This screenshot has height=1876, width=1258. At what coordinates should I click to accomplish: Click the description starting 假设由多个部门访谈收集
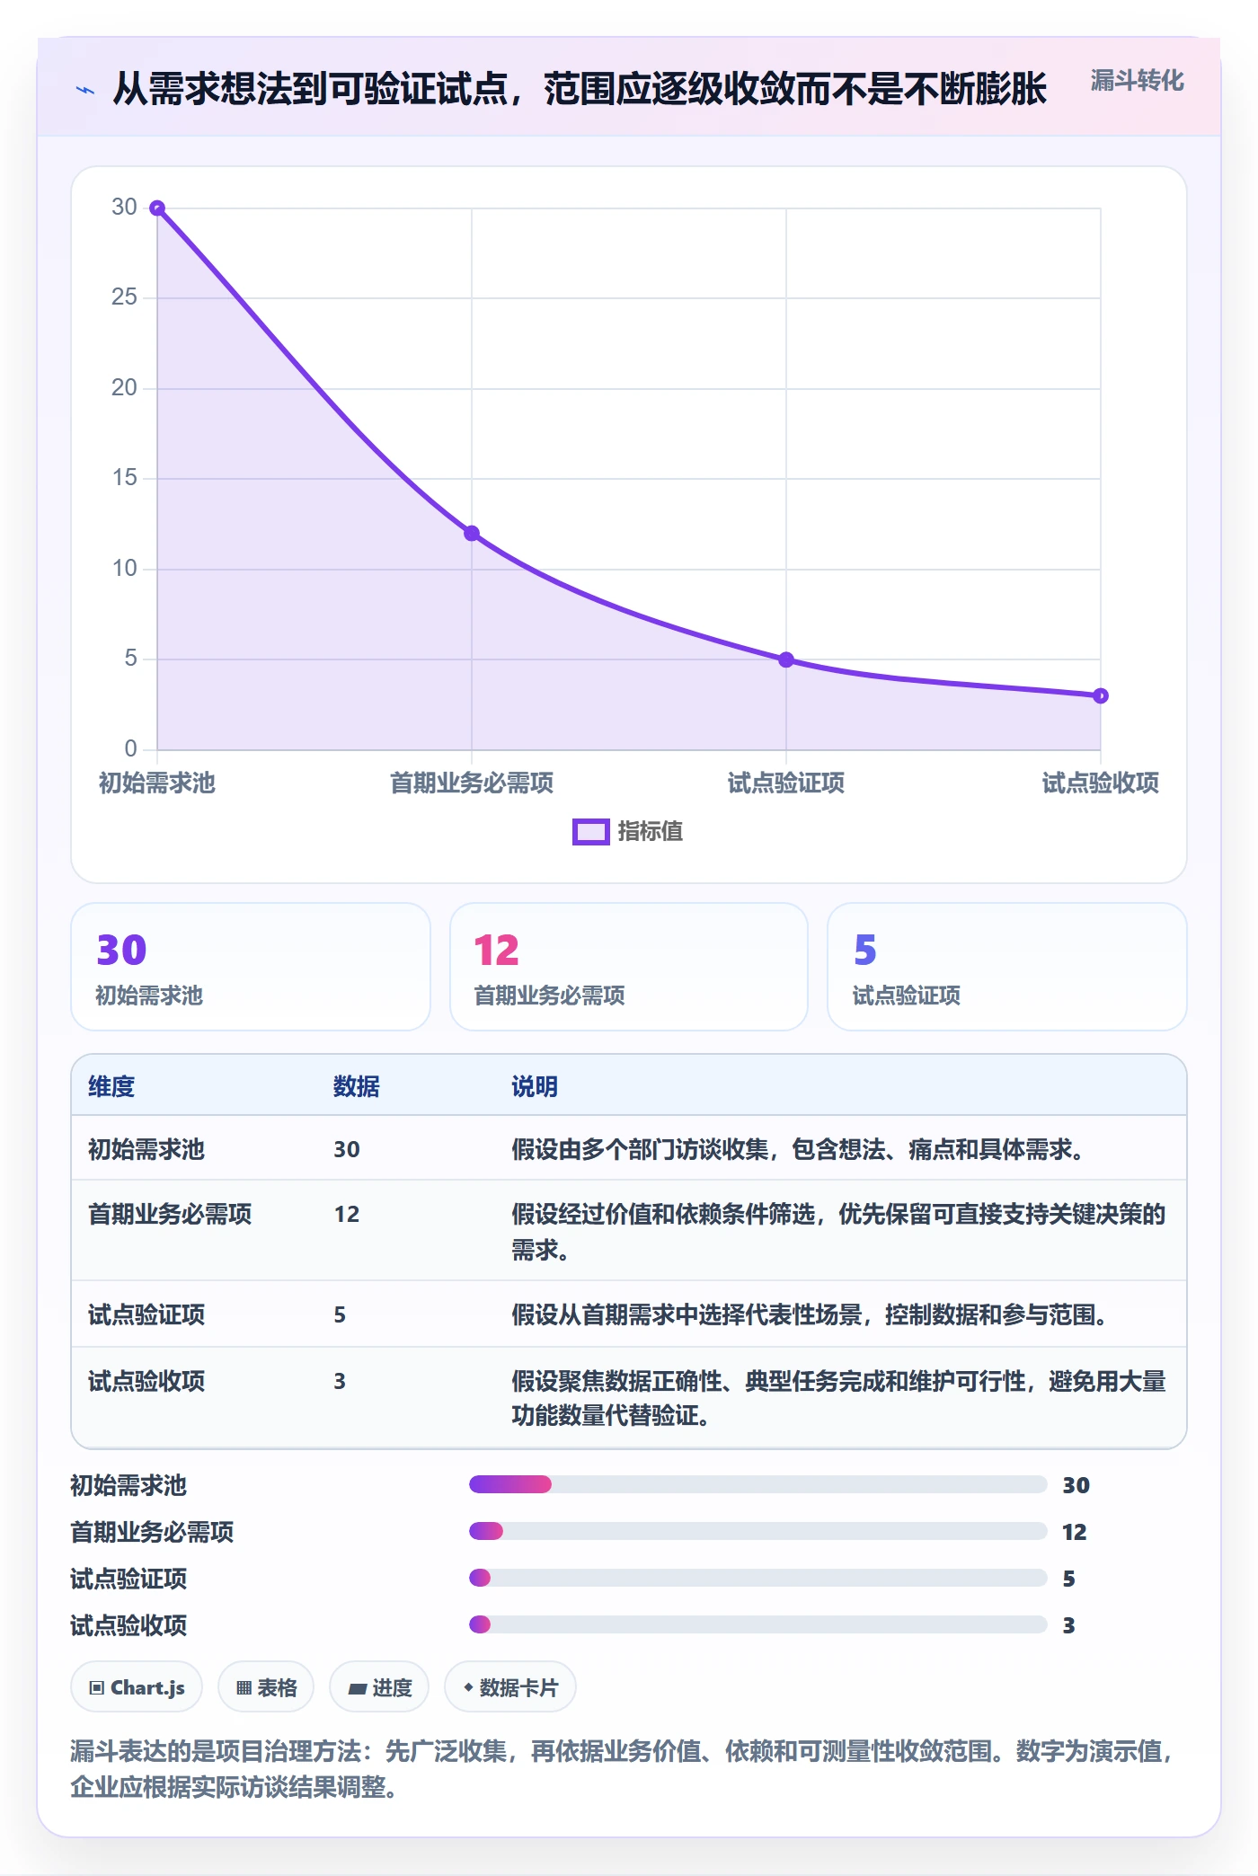click(800, 1149)
